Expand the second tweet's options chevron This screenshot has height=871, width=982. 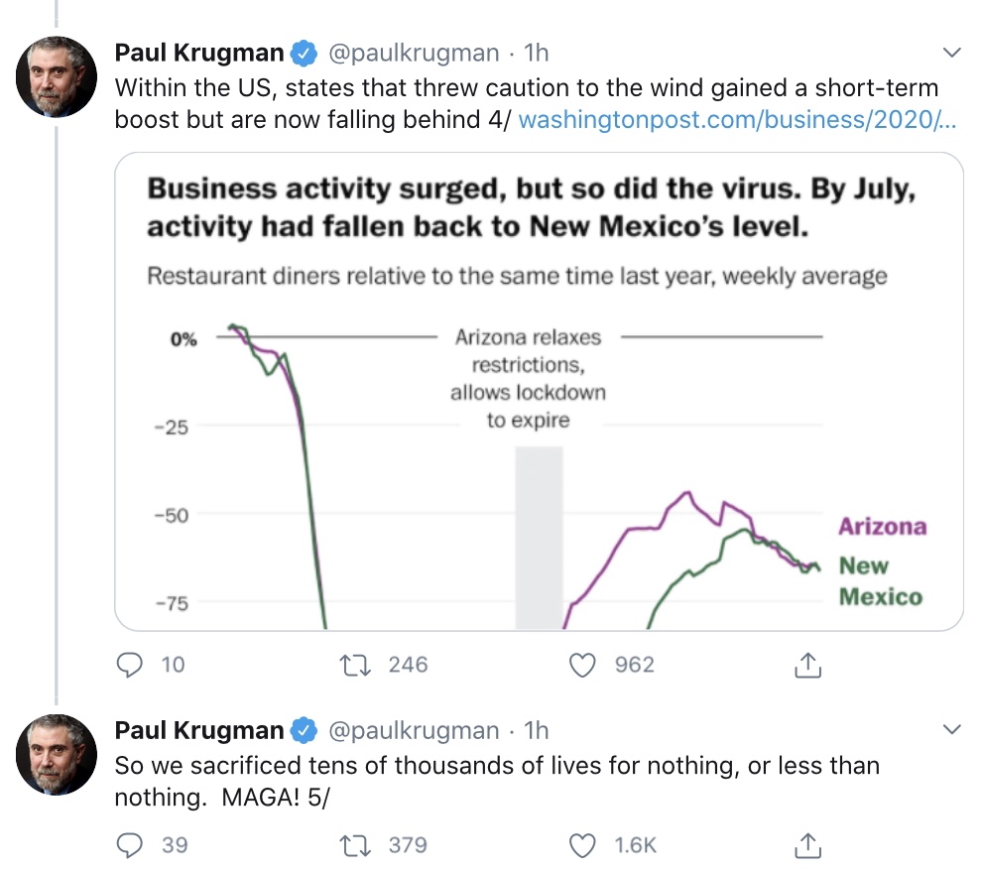950,730
